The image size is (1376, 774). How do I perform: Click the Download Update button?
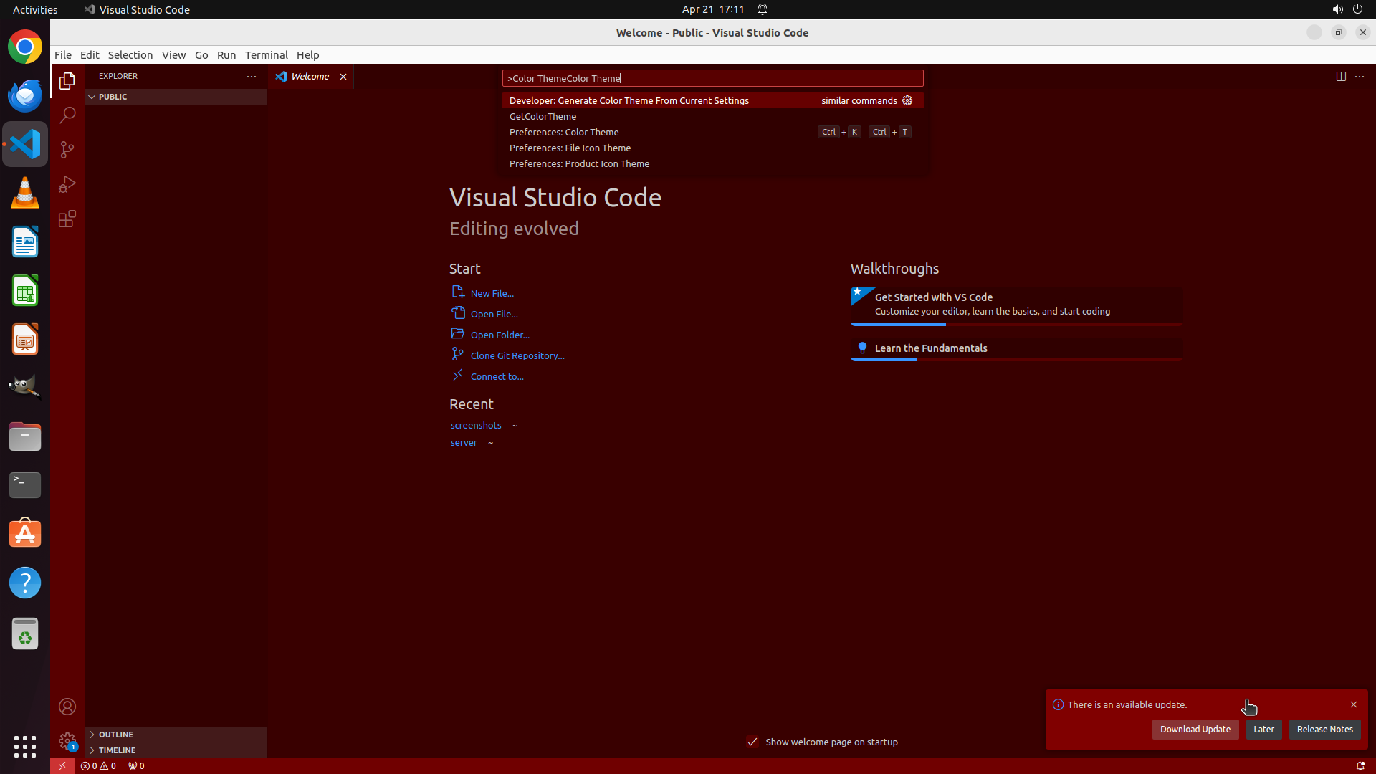pyautogui.click(x=1195, y=729)
